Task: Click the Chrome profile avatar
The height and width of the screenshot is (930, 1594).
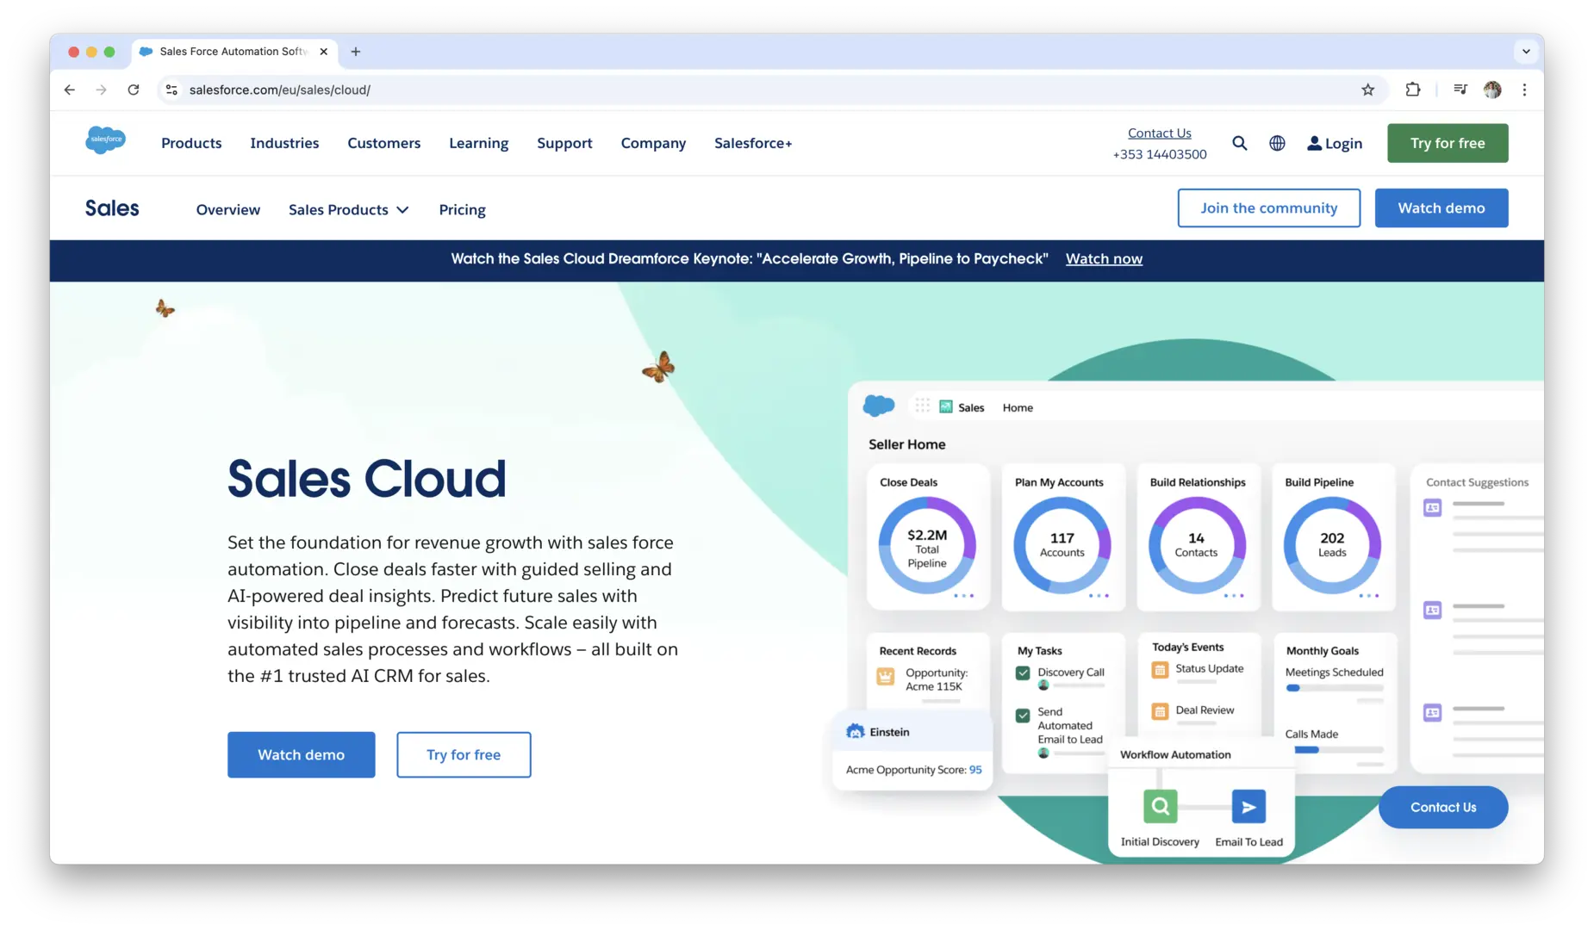Action: pos(1492,90)
